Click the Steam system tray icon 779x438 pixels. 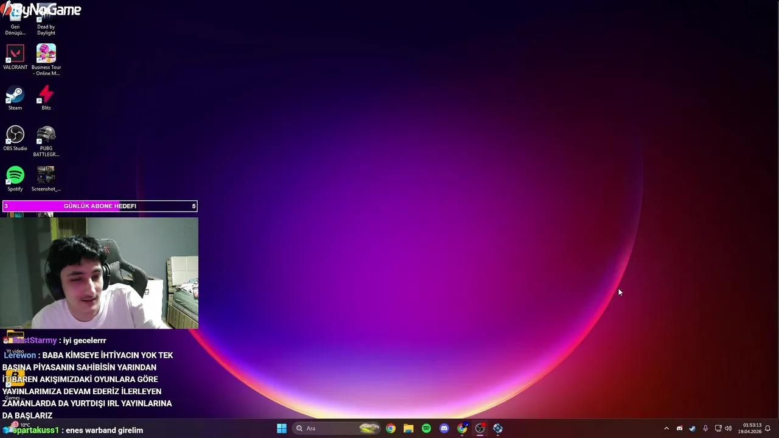tap(692, 428)
